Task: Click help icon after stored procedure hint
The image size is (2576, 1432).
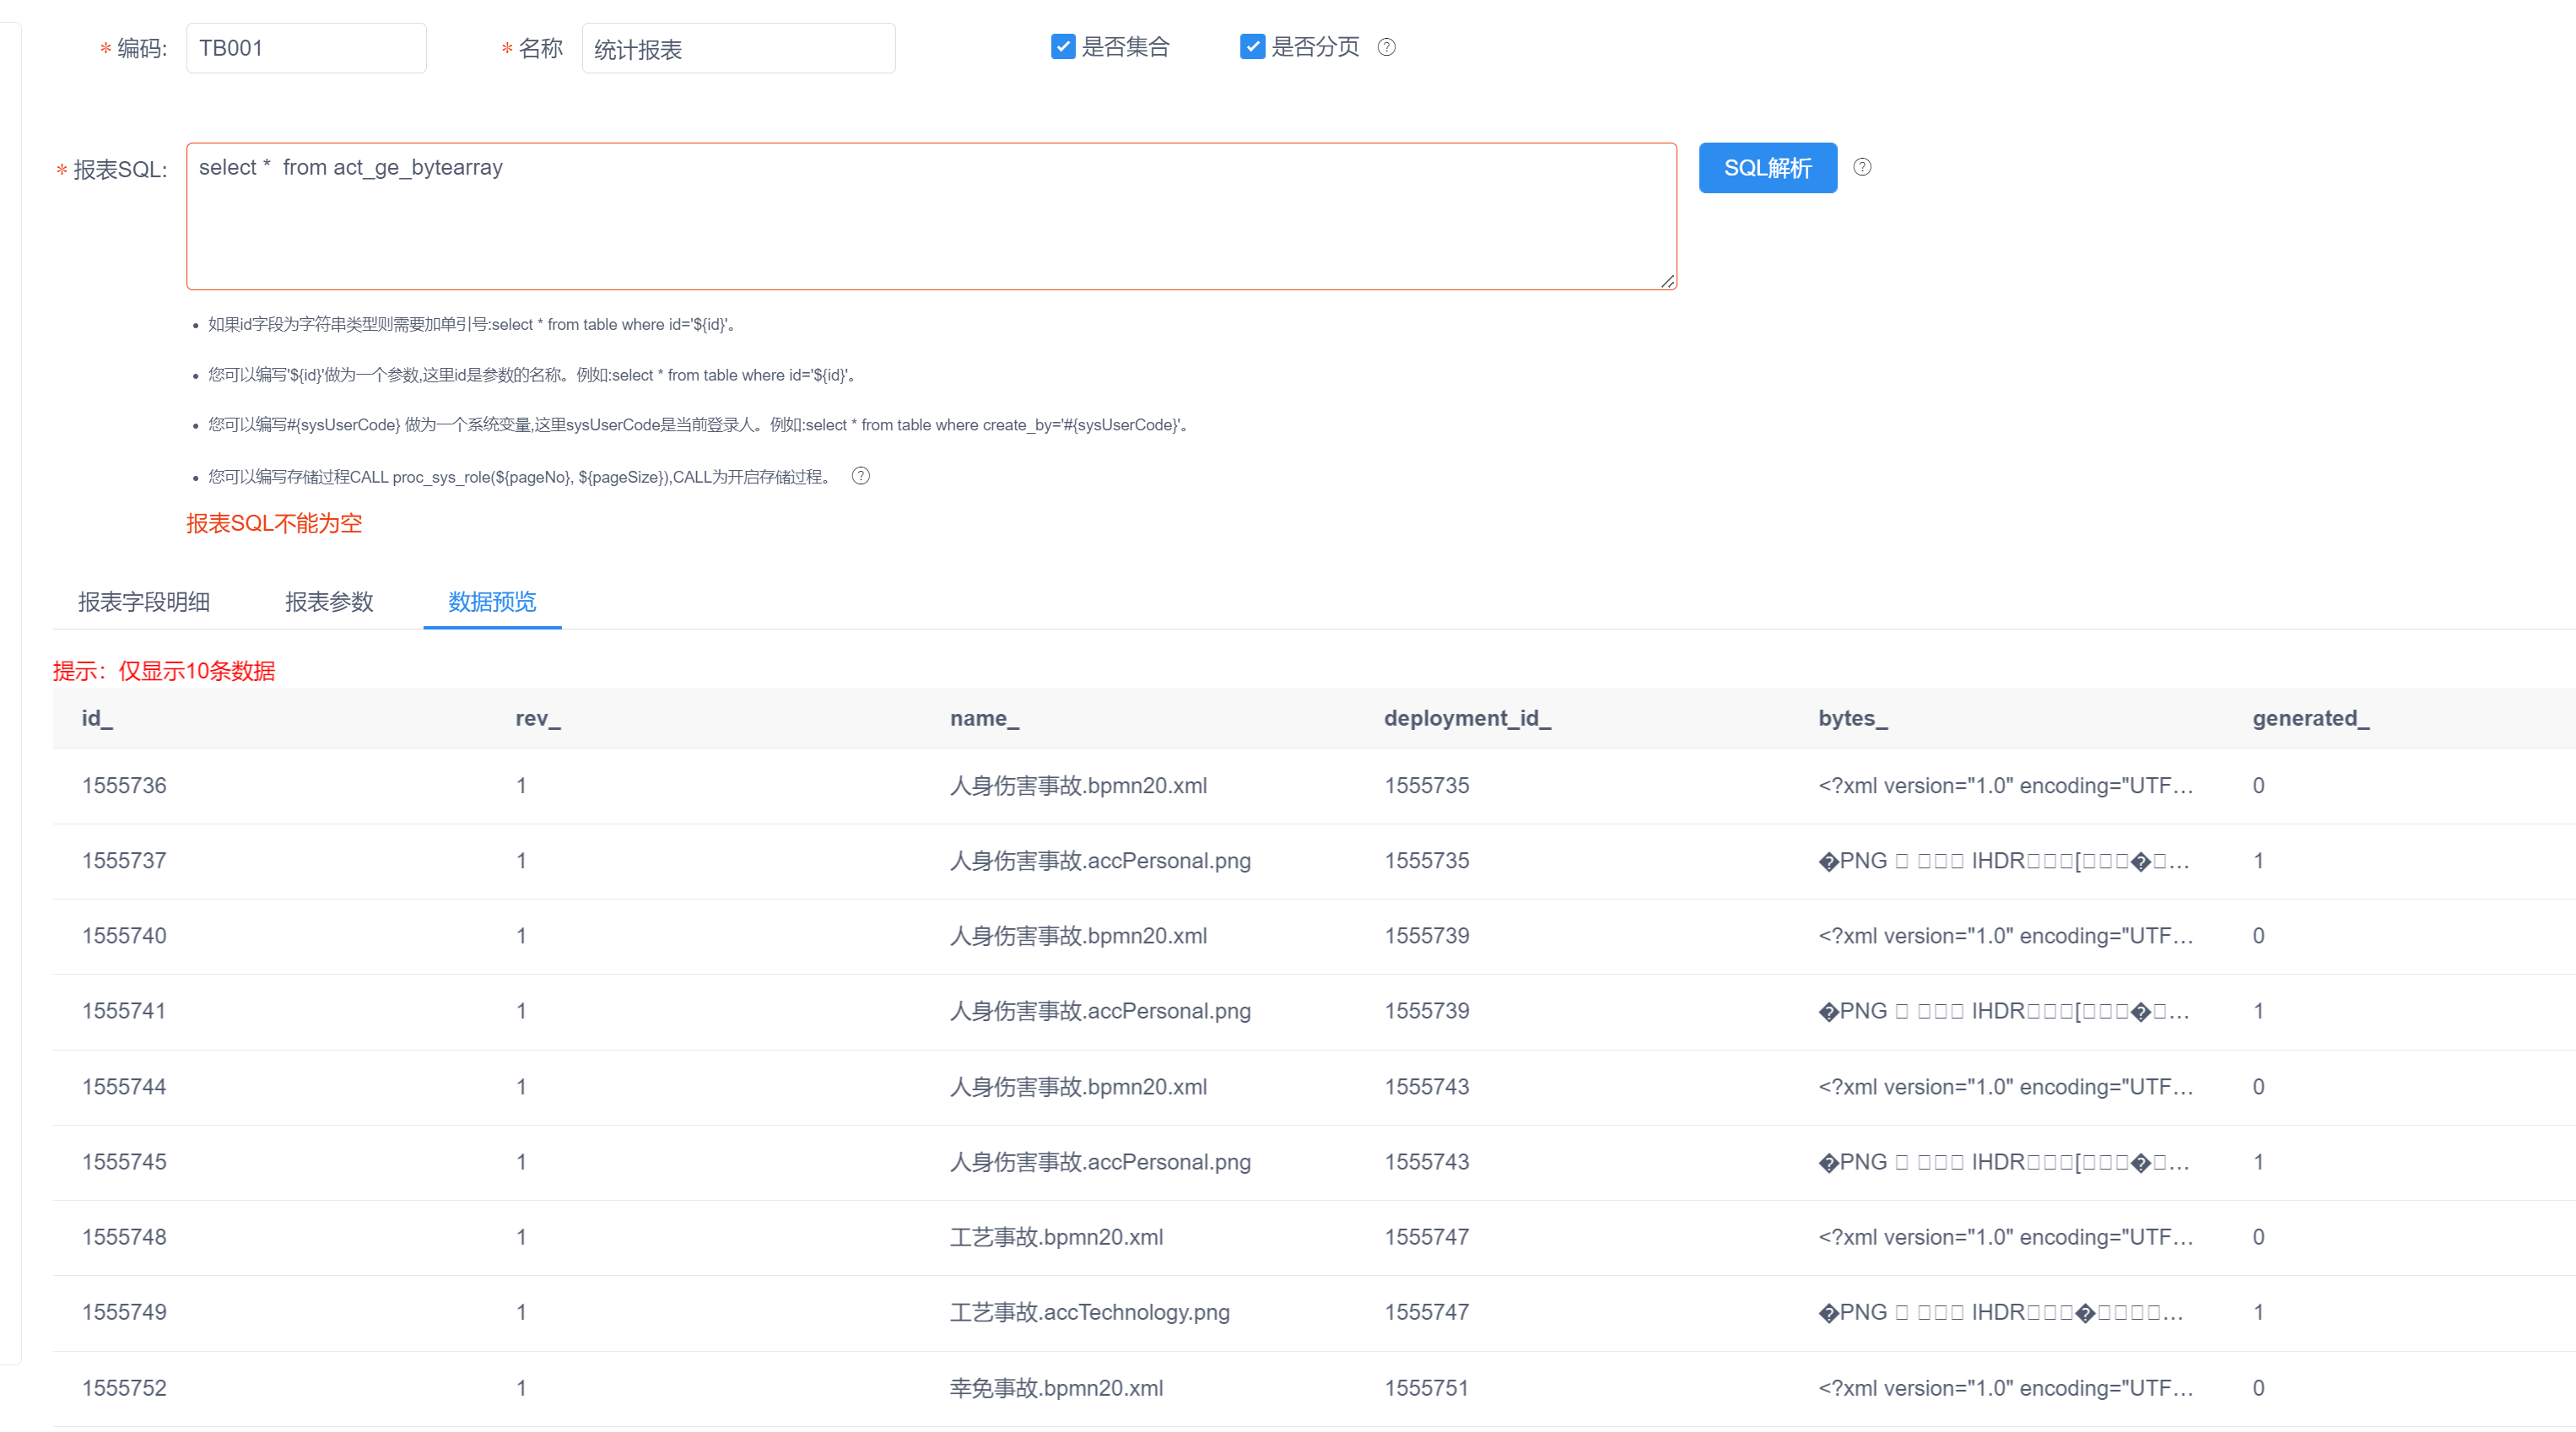Action: [x=860, y=476]
